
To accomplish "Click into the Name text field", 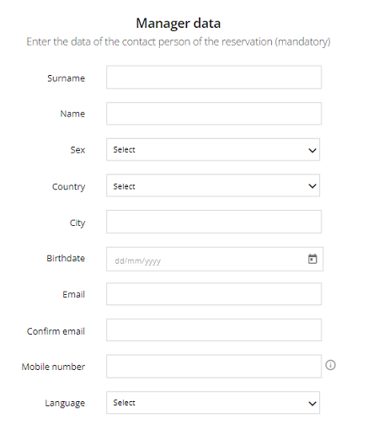I will coord(214,114).
